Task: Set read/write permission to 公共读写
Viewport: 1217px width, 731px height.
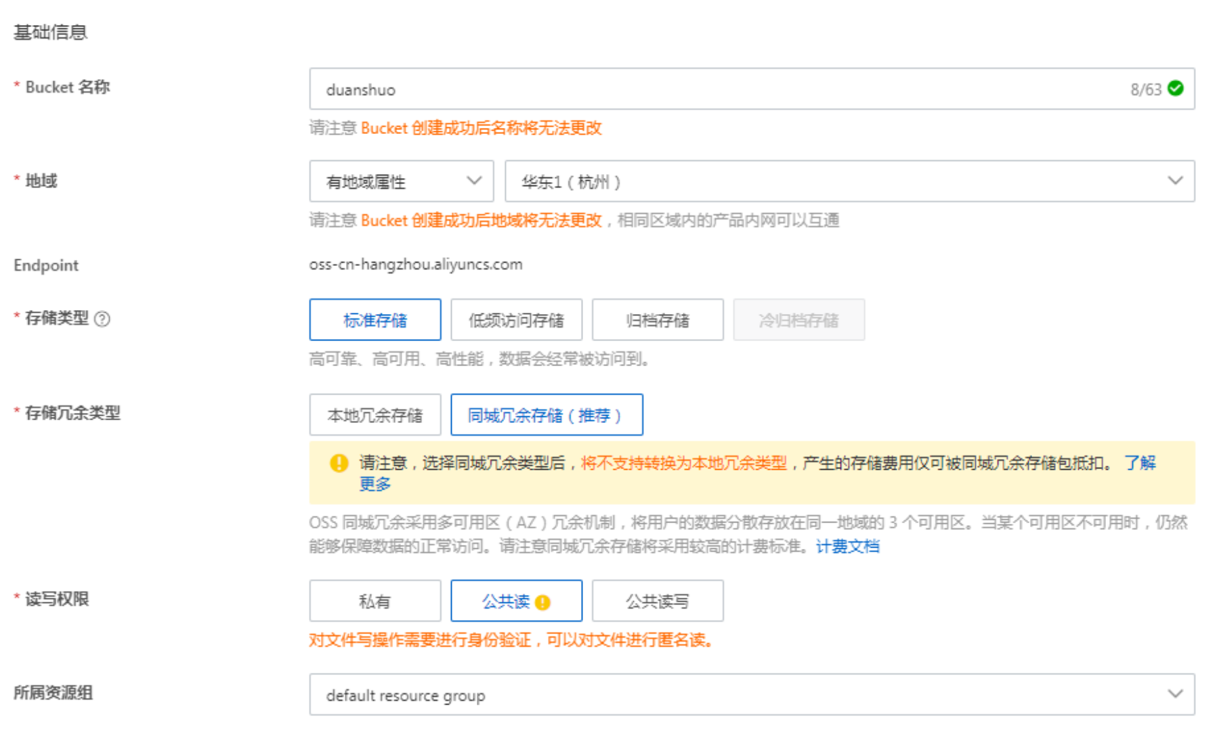Action: tap(658, 601)
